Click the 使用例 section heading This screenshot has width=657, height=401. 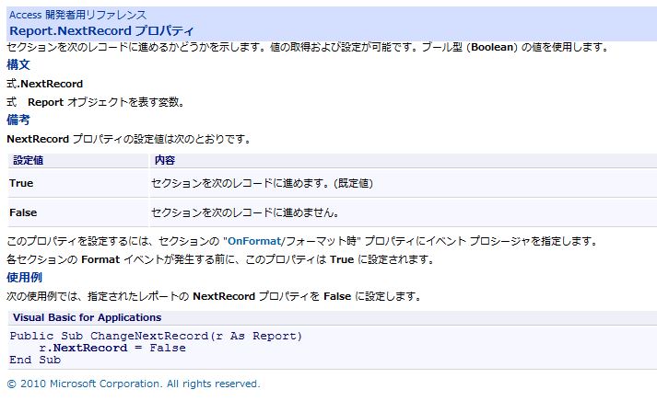[x=24, y=277]
